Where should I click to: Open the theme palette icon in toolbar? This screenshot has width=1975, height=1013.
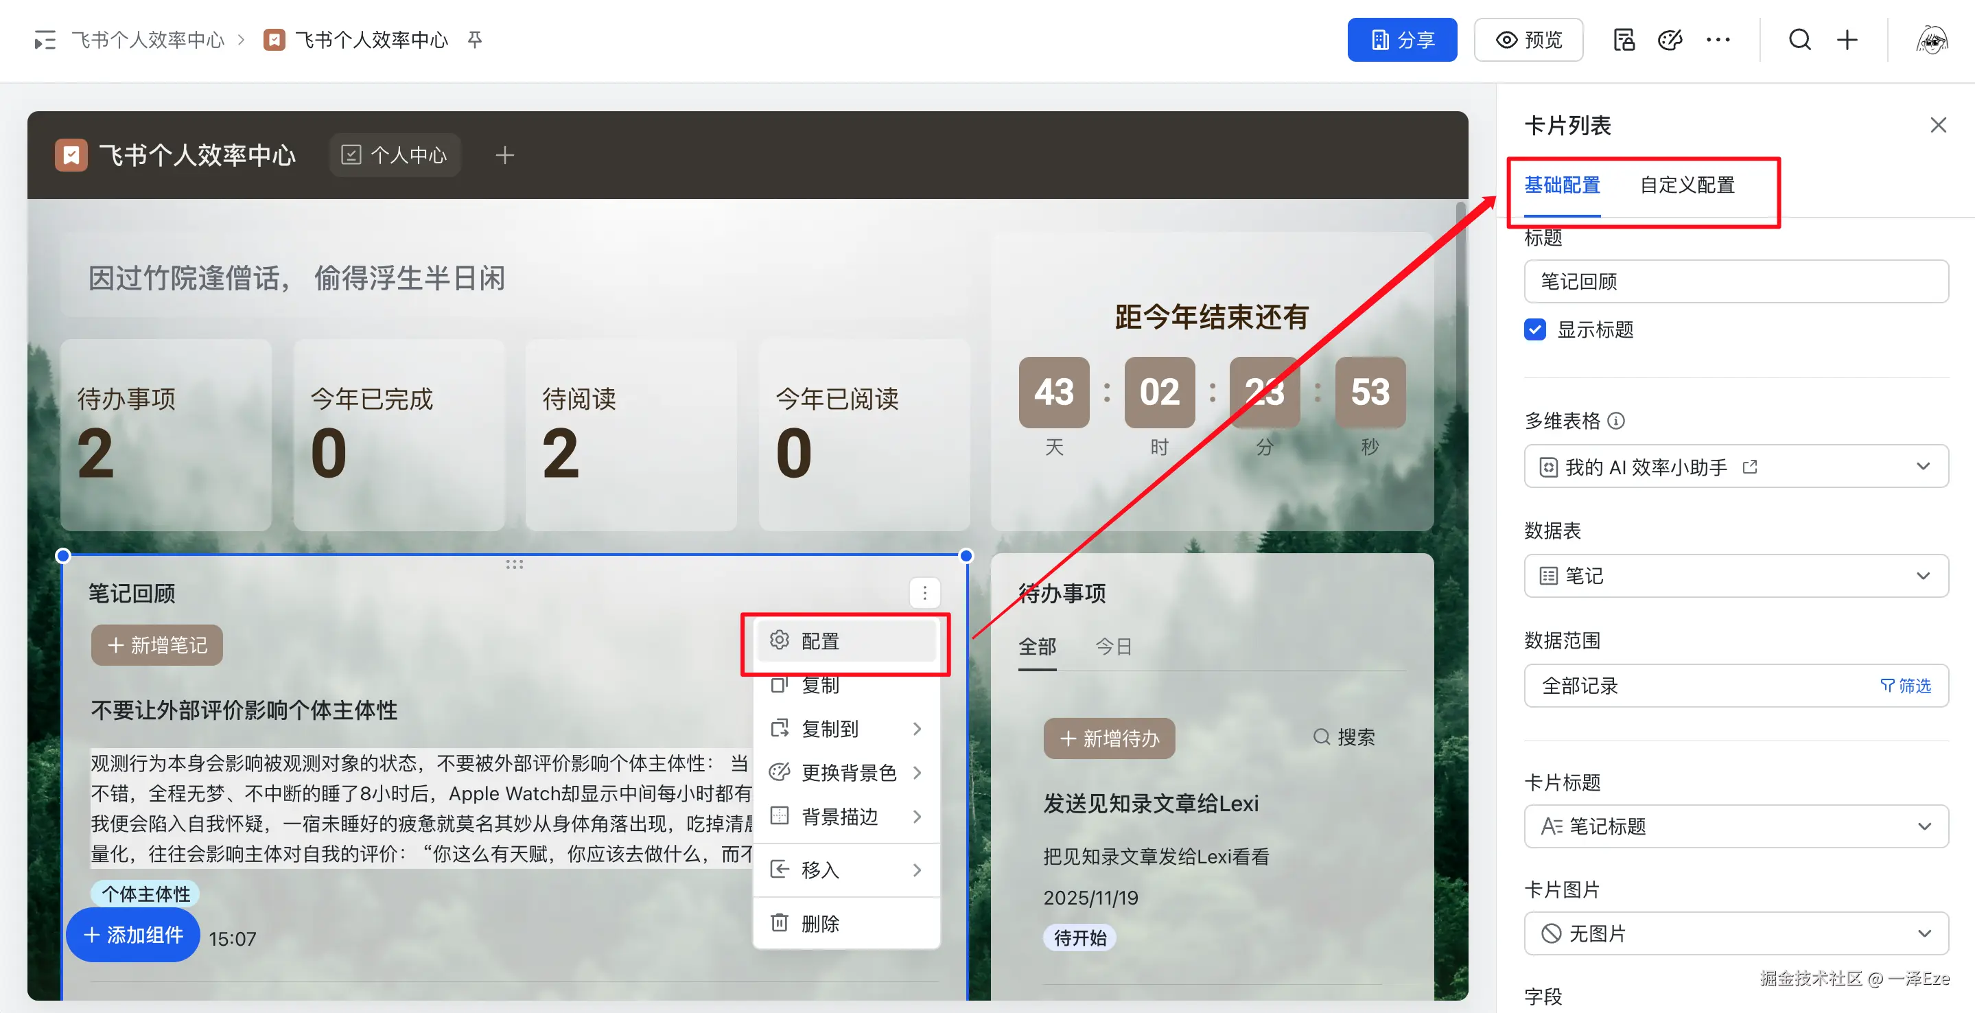1669,40
